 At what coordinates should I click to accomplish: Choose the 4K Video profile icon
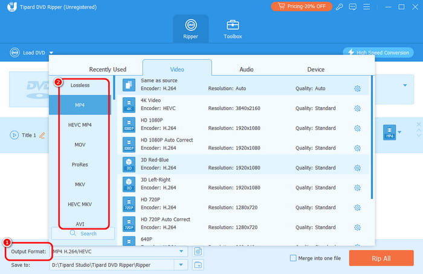(129, 105)
